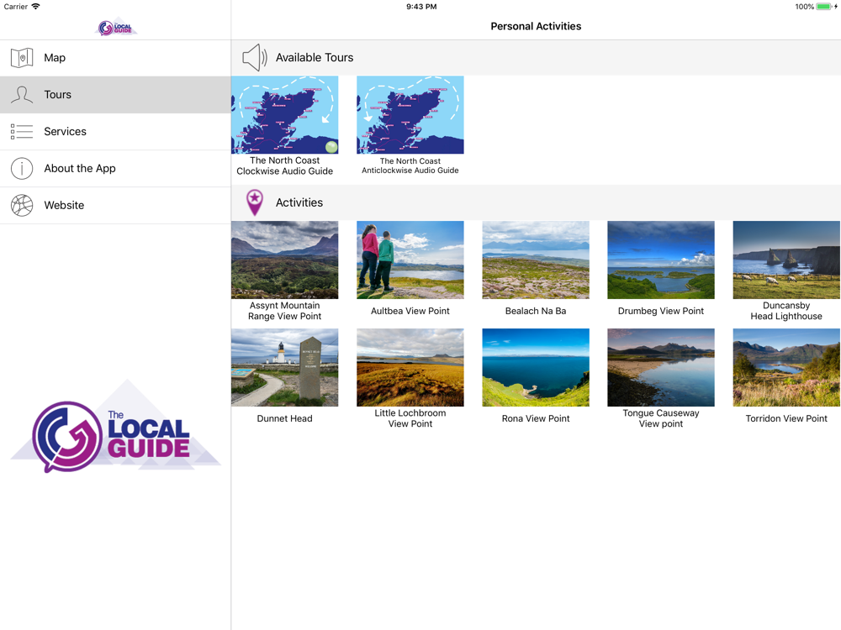Viewport: 841px width, 630px height.
Task: Open Little Lochbroom View Point photo
Action: 410,368
